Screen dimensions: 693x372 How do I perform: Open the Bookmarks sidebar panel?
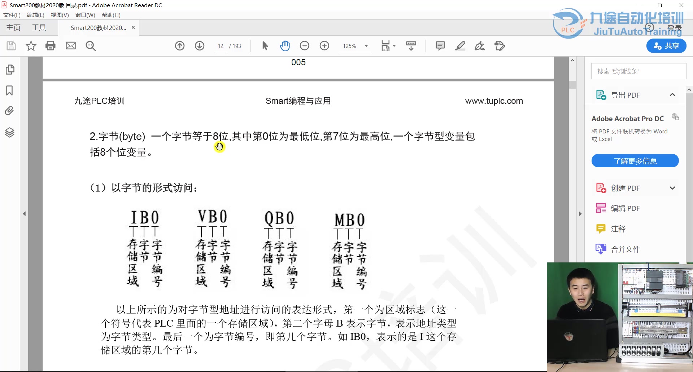9,91
